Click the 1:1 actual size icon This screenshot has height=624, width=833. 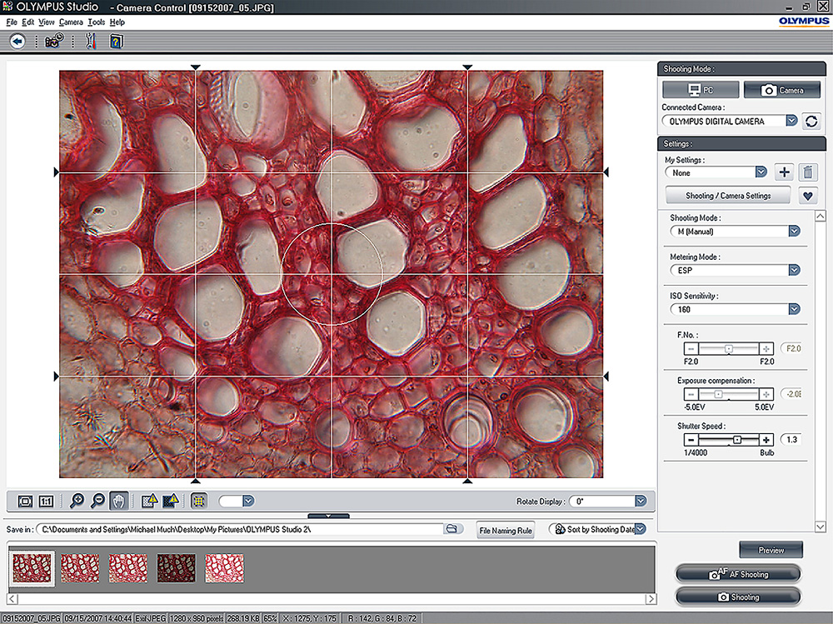[x=47, y=501]
